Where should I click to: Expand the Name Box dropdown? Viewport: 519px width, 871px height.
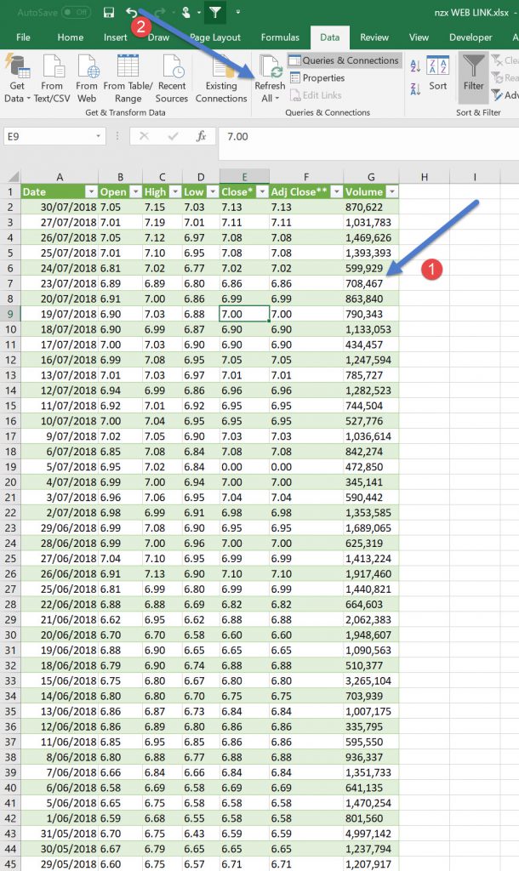coord(100,136)
